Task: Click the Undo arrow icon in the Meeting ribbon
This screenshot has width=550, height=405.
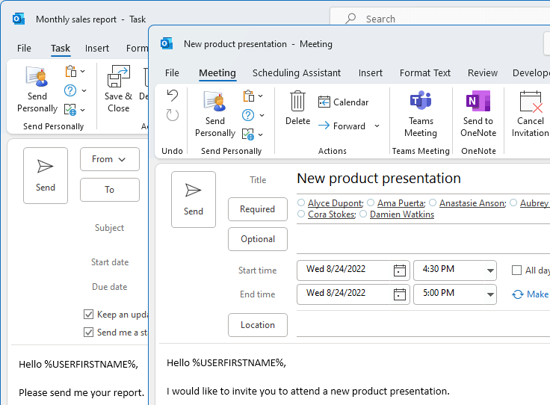Action: pyautogui.click(x=172, y=96)
